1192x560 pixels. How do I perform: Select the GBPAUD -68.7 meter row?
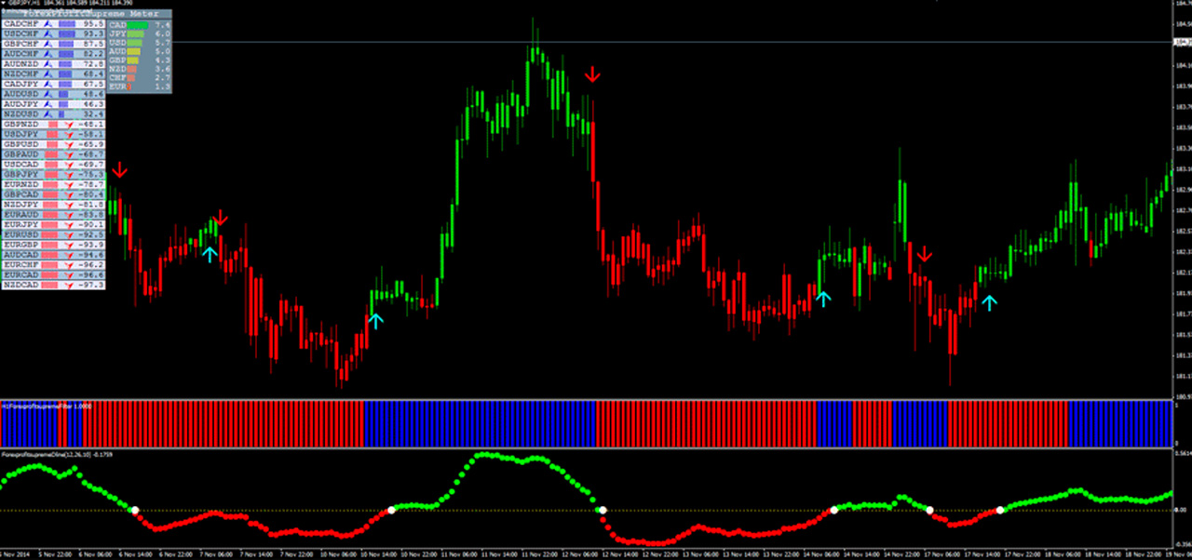pyautogui.click(x=53, y=154)
